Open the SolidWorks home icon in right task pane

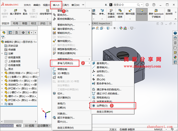coord(175,38)
